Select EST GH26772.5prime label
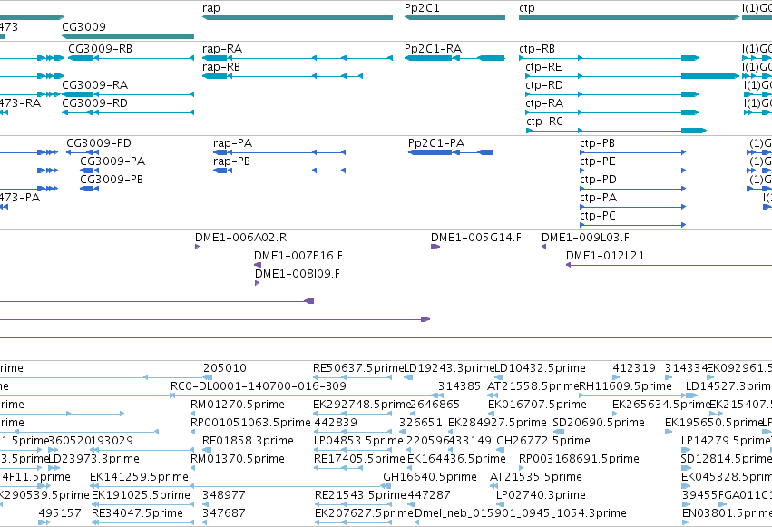Screen dimensions: 772x527 point(543,441)
